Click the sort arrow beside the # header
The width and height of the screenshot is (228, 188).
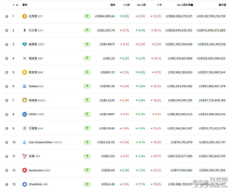click(x=14, y=5)
